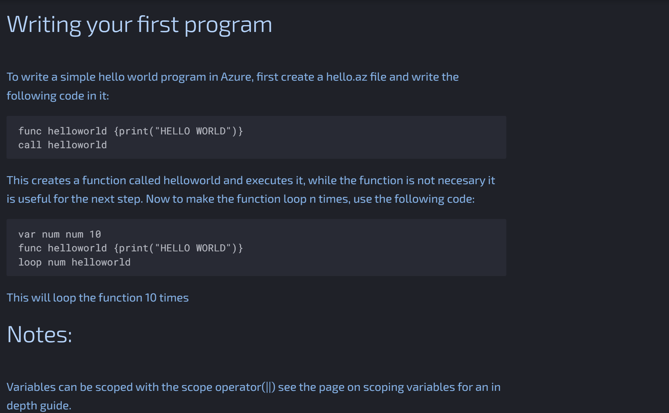Click the "call helloworld" code line
Image resolution: width=669 pixels, height=413 pixels.
pyautogui.click(x=62, y=145)
